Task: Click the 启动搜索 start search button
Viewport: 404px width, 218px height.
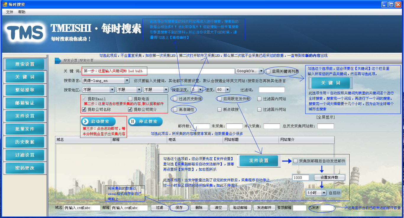Action: (x=98, y=122)
